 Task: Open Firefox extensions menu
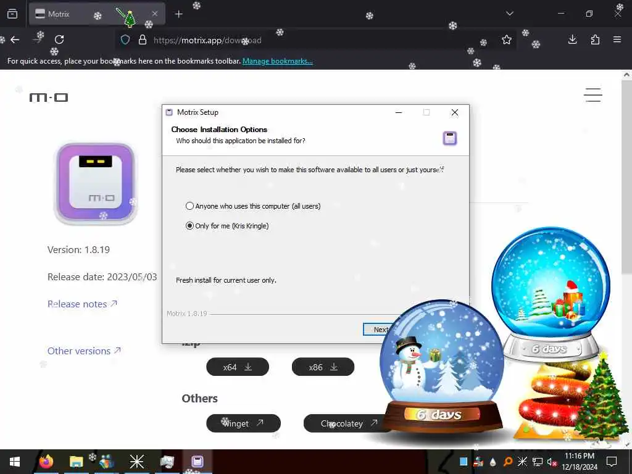click(x=595, y=39)
